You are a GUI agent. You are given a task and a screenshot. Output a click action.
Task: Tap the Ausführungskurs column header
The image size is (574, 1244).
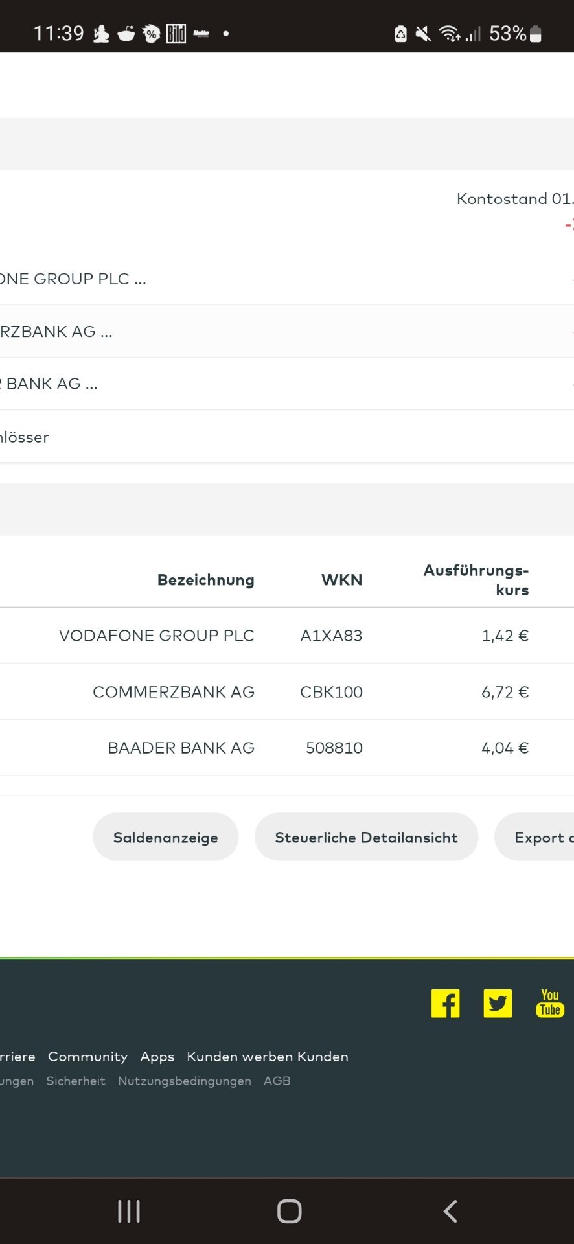(x=476, y=580)
